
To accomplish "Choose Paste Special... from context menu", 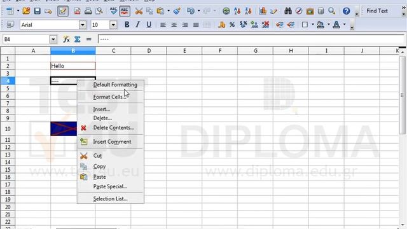I will (x=110, y=186).
